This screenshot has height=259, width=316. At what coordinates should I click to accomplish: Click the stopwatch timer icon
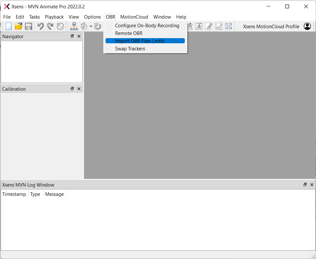[84, 26]
